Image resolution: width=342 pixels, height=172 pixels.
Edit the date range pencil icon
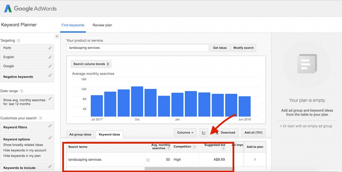[x=50, y=98]
